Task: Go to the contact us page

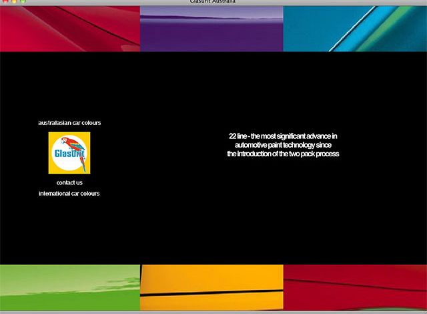Action: pyautogui.click(x=69, y=182)
